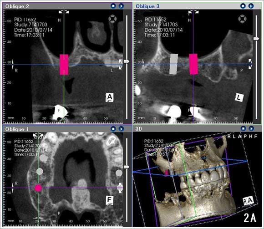The width and height of the screenshot is (264, 229).
Task: Click the stop button in Oblique 2 header
Action: tap(113, 6)
